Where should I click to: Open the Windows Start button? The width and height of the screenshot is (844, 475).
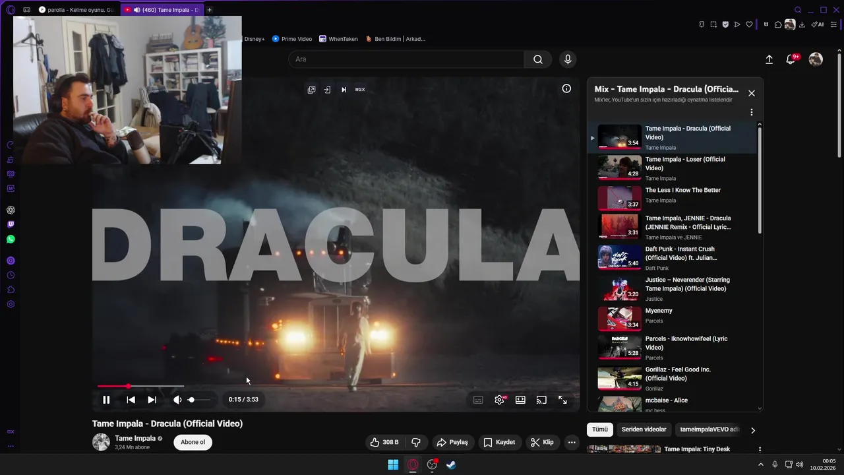tap(393, 464)
